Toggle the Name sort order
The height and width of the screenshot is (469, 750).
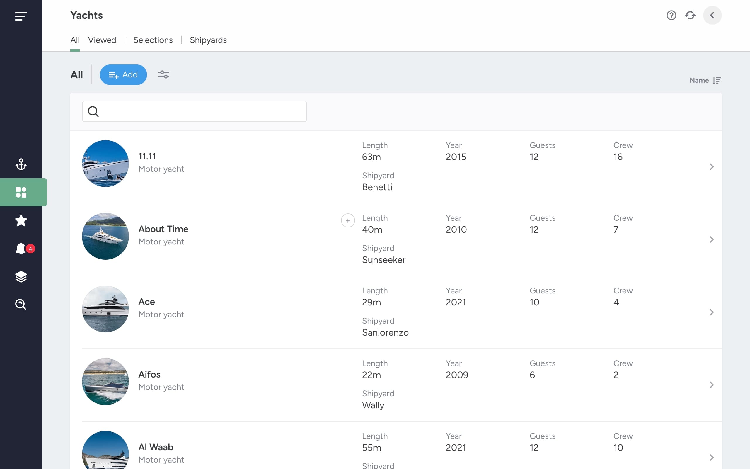pyautogui.click(x=705, y=81)
